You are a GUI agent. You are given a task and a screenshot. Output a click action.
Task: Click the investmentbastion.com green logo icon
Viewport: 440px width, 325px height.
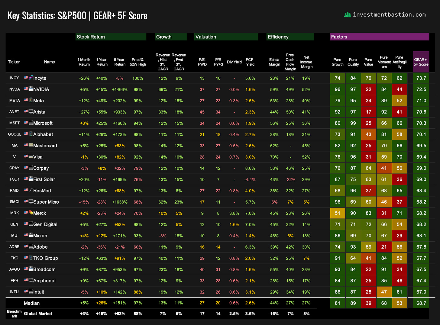(x=347, y=14)
